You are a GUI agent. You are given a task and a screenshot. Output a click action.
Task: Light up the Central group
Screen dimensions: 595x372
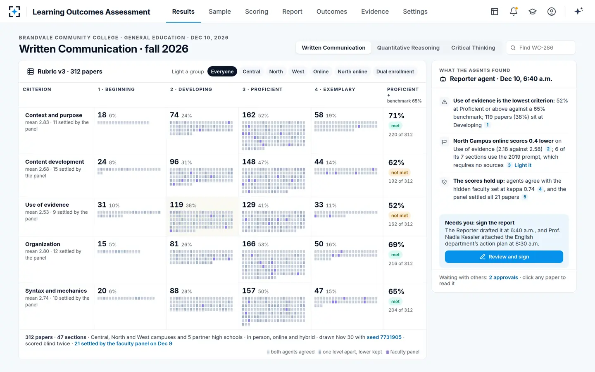point(251,72)
